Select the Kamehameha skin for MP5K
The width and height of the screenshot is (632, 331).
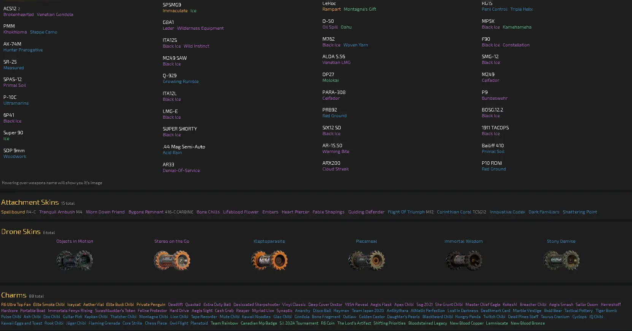click(x=517, y=27)
